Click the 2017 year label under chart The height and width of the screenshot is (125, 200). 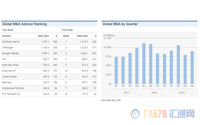pos(127,93)
